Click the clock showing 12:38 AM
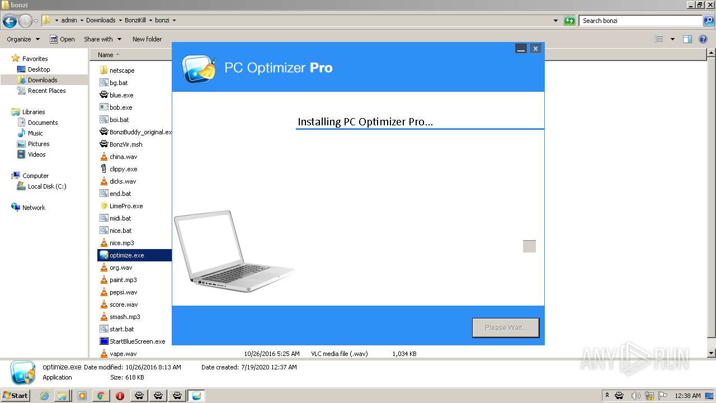Viewport: 716px width, 403px height. click(687, 396)
